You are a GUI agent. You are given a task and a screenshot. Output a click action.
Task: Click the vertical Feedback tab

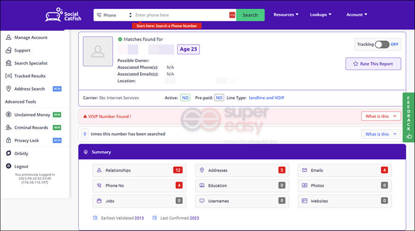(409, 117)
